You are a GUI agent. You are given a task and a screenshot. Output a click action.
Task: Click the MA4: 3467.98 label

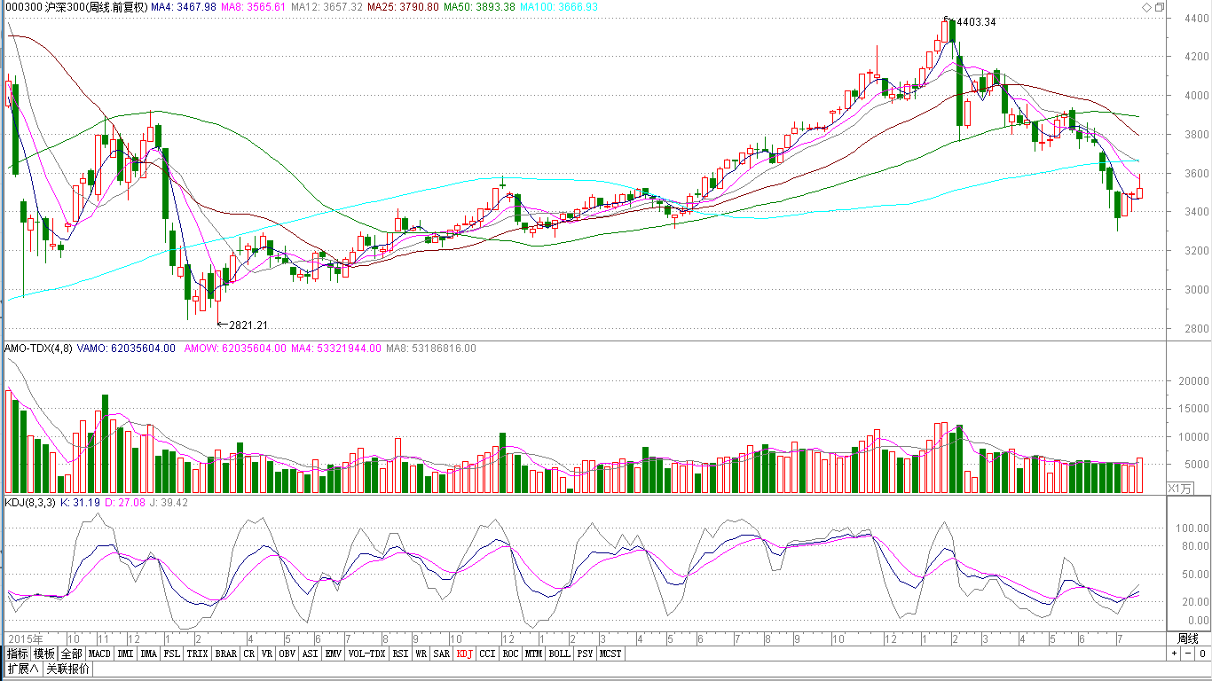pyautogui.click(x=184, y=7)
